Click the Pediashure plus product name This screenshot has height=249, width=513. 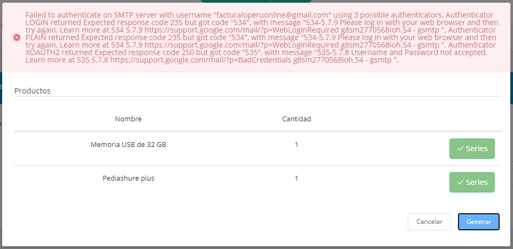(128, 178)
